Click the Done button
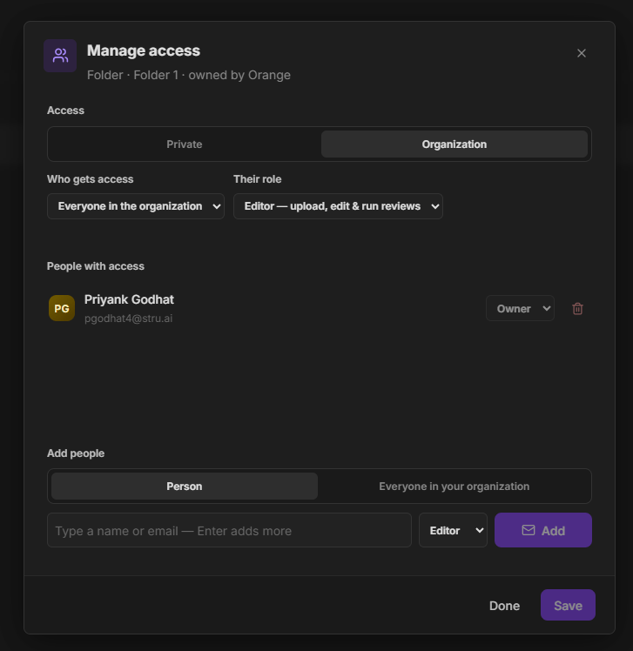The image size is (633, 651). click(504, 606)
